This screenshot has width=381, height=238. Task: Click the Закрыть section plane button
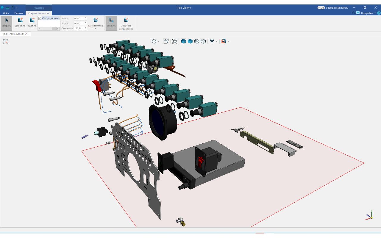(x=111, y=23)
